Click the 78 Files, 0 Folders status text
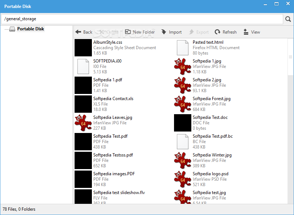Viewport: 294px width, 215px height. [x=19, y=209]
